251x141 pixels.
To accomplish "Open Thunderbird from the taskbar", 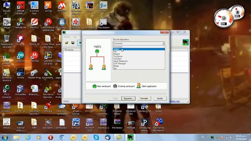I will coord(107,137).
